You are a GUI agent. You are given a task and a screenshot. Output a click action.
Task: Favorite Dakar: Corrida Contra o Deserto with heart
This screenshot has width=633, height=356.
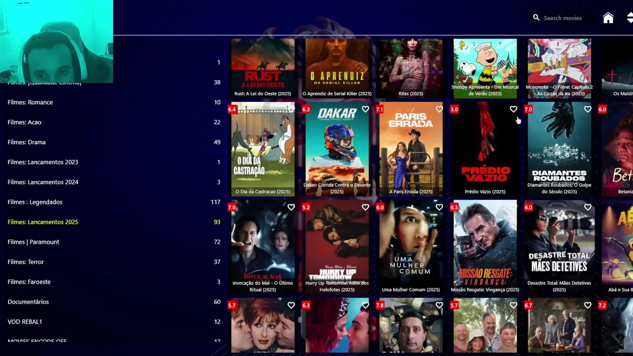coord(365,109)
